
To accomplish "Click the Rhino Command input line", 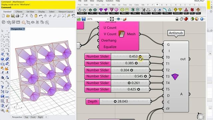I will [x=38, y=7].
